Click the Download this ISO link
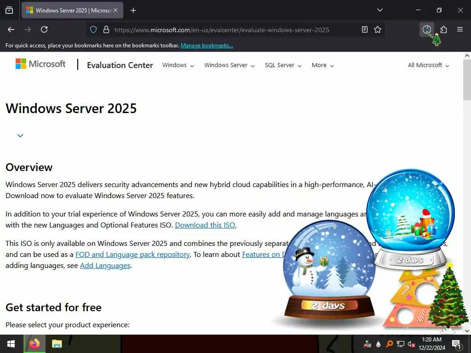The width and height of the screenshot is (471, 353). click(x=206, y=225)
